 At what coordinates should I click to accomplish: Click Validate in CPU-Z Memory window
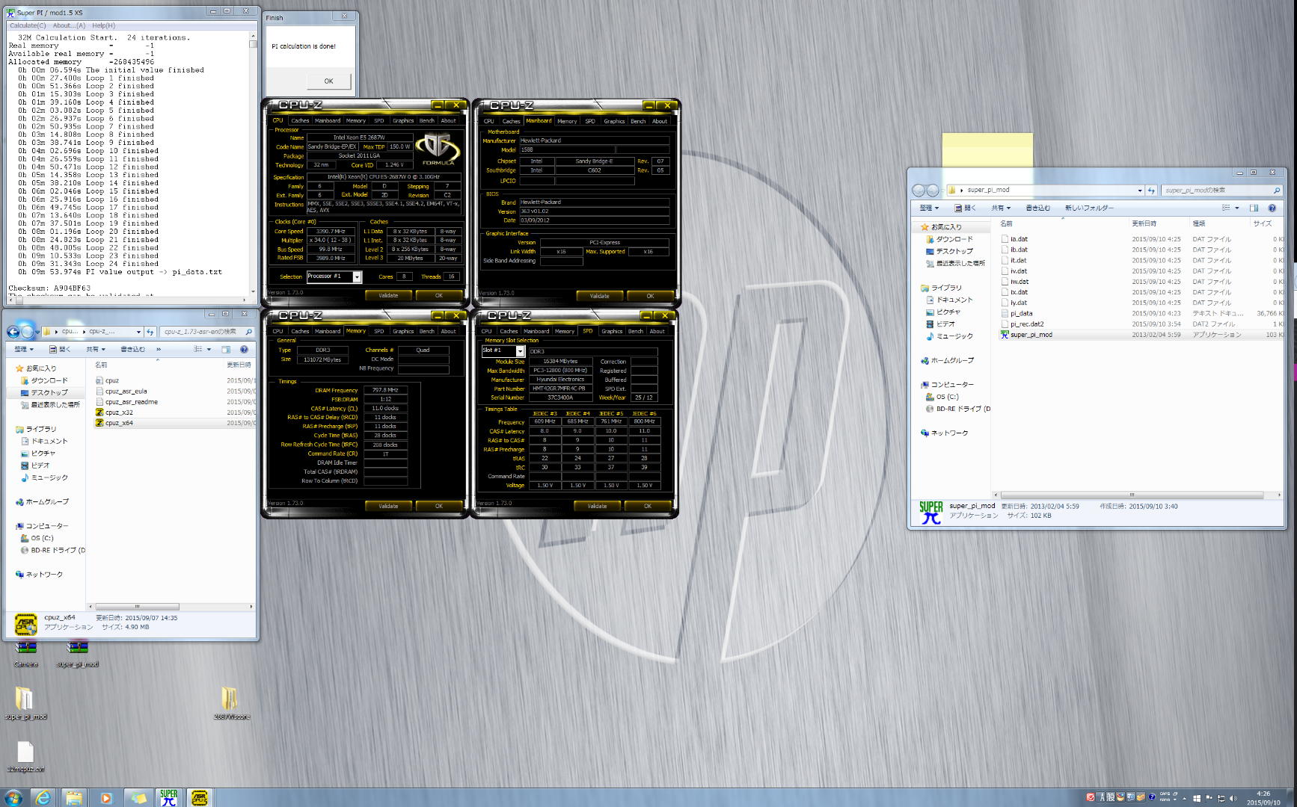click(388, 506)
